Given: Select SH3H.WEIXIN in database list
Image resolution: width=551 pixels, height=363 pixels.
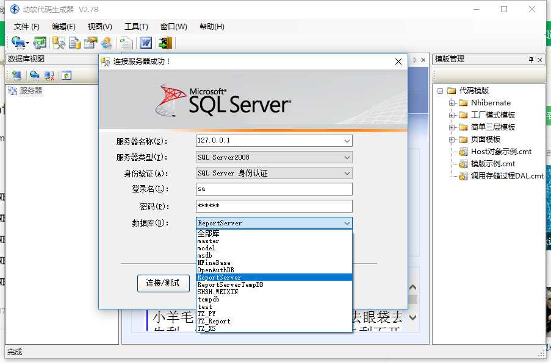Looking at the screenshot, I should [274, 292].
